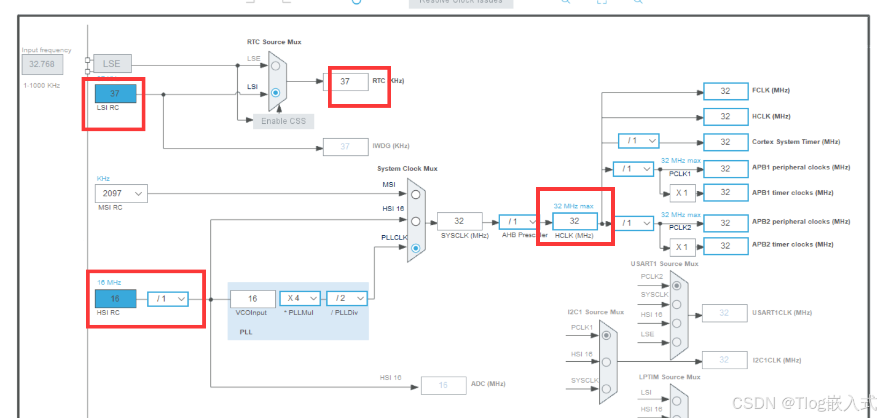Click the X 1 multiplier for APB1 timer

click(x=682, y=193)
